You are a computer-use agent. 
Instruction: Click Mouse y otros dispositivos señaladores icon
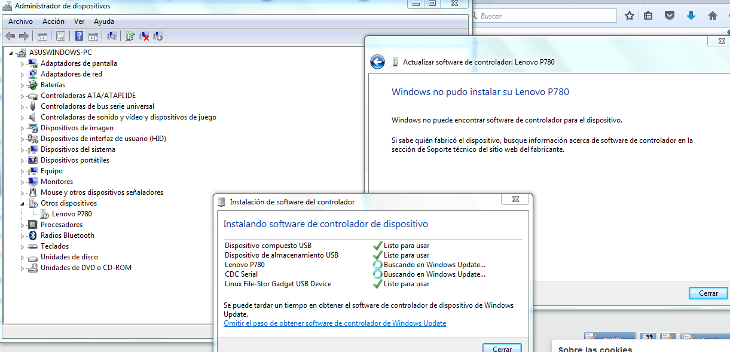click(x=33, y=192)
